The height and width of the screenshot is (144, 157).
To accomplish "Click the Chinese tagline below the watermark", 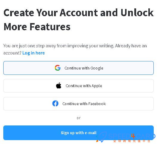I will pos(132,141).
